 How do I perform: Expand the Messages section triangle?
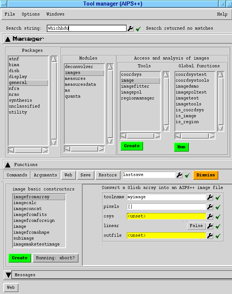coord(8,275)
